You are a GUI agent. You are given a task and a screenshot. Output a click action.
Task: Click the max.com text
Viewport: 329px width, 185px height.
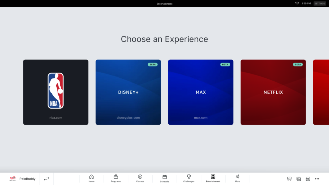[201, 118]
